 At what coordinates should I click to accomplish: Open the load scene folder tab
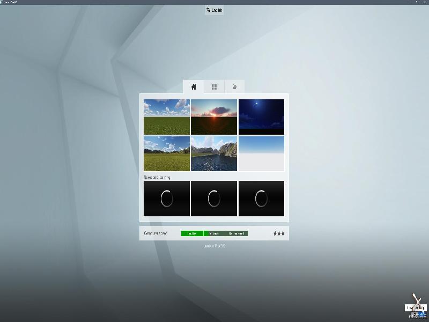point(234,87)
